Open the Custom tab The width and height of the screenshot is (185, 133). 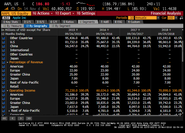pyautogui.click(x=134, y=22)
